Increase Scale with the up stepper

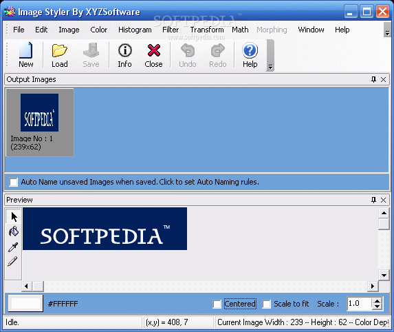coord(377,301)
